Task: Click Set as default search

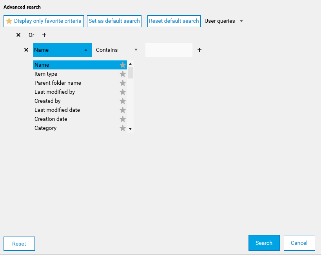Action: point(114,21)
